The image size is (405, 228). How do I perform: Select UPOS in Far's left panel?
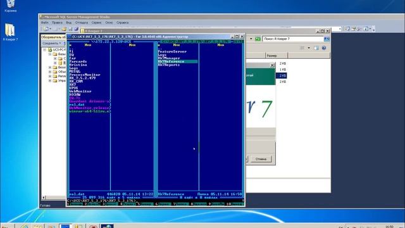click(x=73, y=88)
